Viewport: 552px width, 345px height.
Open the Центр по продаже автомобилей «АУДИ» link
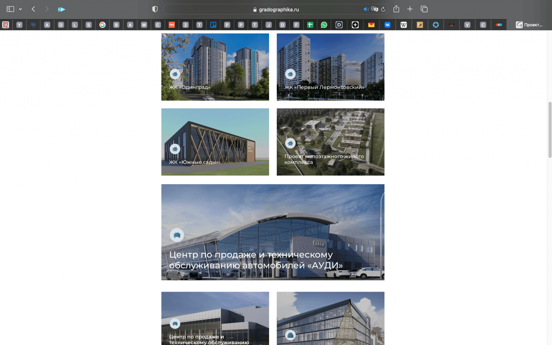point(256,260)
